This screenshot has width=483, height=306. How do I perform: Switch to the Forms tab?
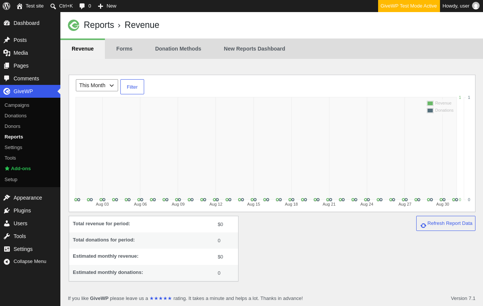(x=124, y=49)
